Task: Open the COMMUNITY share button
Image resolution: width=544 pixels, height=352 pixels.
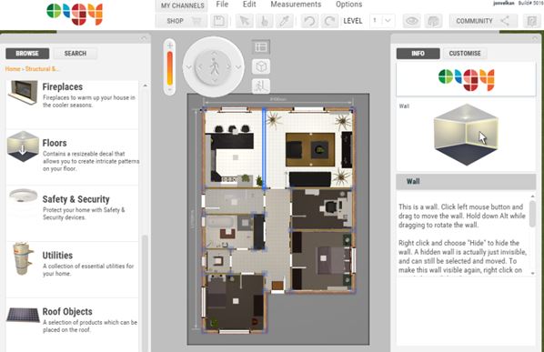Action: [x=483, y=21]
